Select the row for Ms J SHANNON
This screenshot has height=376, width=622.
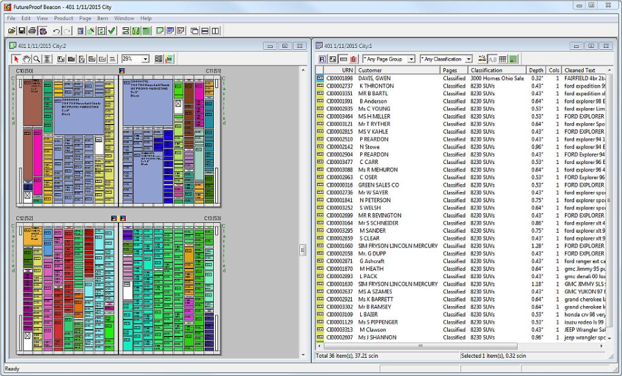tap(462, 338)
